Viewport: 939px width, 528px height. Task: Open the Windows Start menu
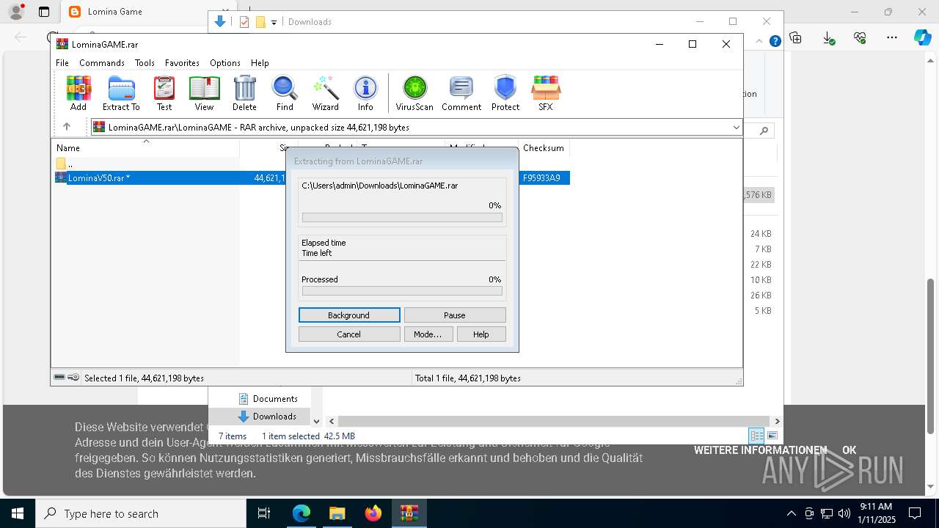(x=17, y=513)
